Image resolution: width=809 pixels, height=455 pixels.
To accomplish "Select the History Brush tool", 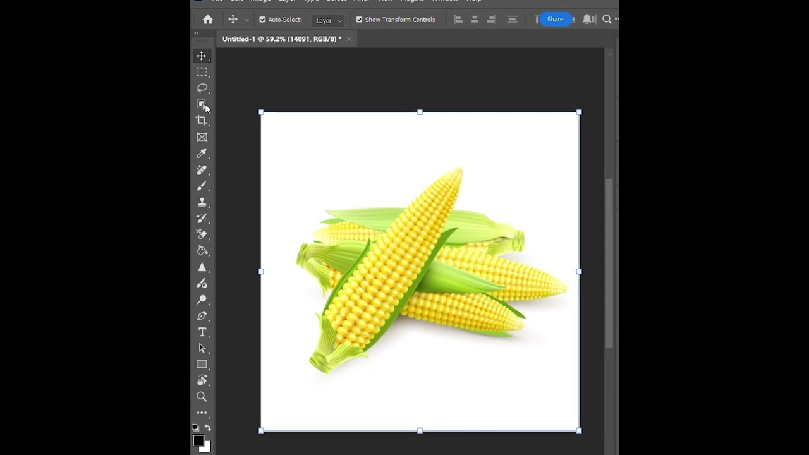I will [202, 219].
